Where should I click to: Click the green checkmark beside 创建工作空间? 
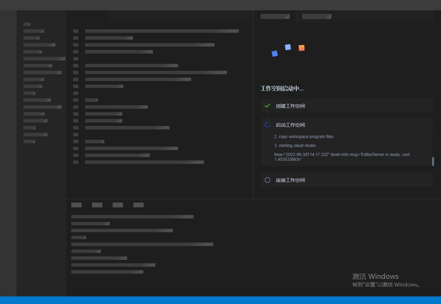pyautogui.click(x=267, y=106)
